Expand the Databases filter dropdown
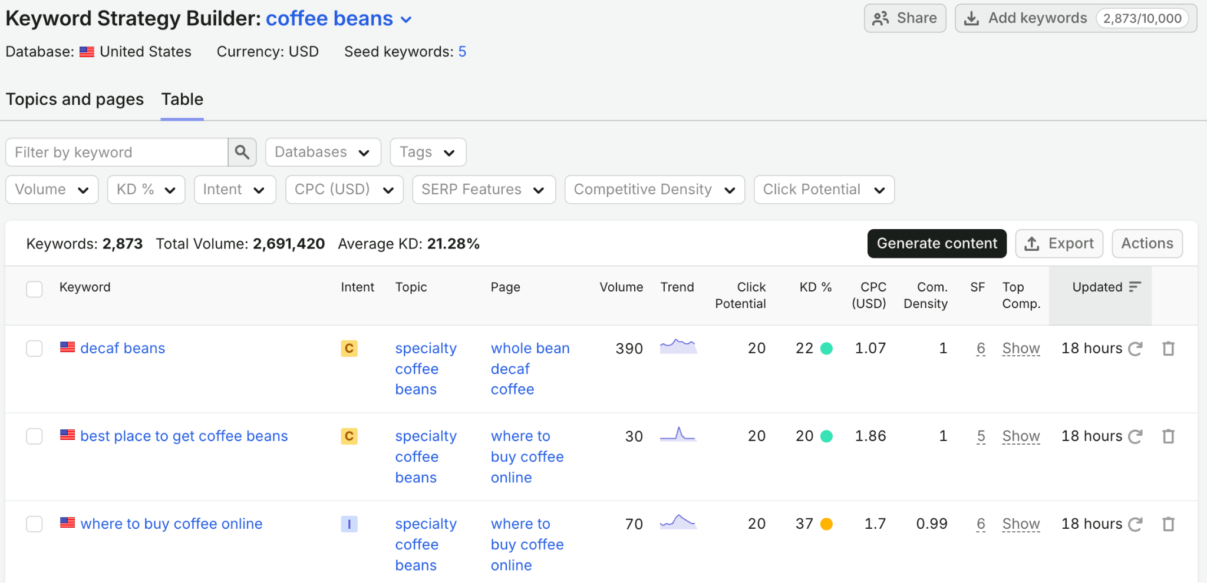Screen dimensions: 1207x583 click(323, 153)
